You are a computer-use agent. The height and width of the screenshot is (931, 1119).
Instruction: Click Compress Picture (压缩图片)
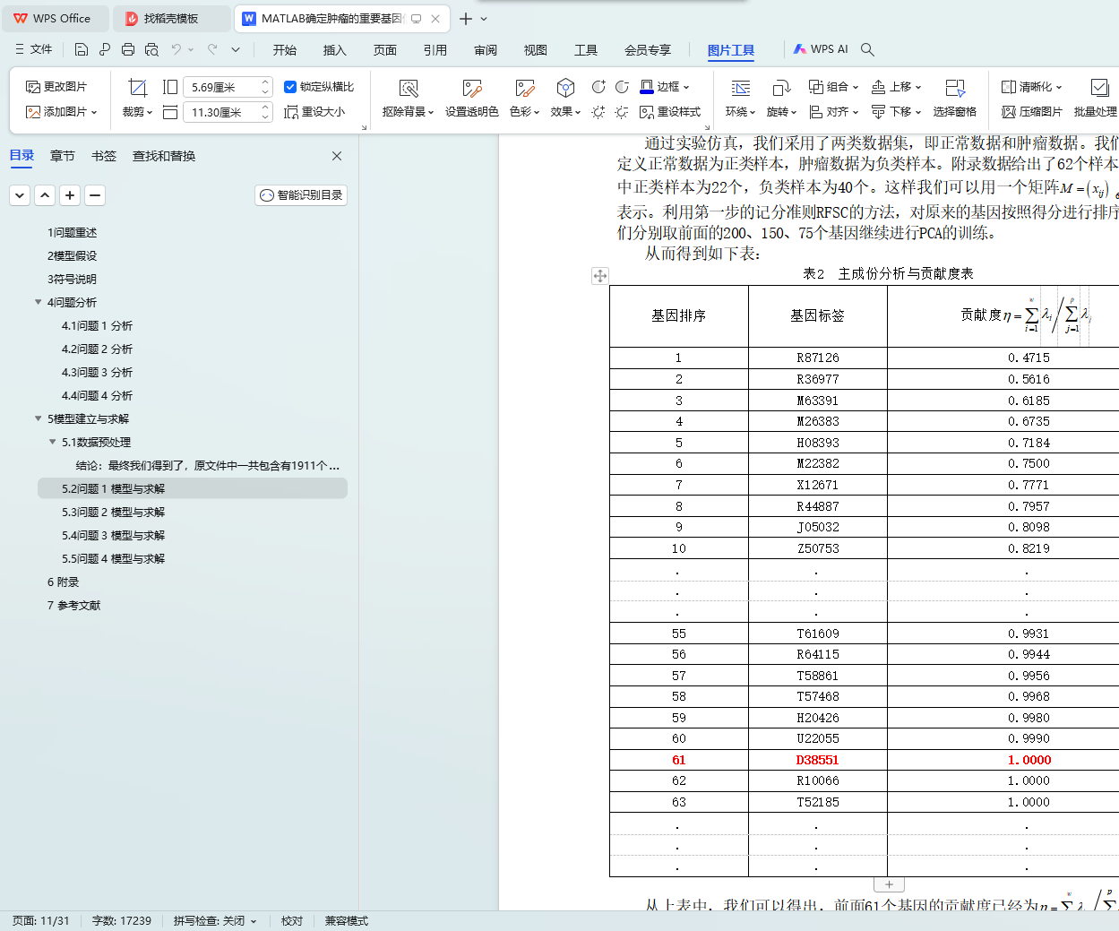click(x=1031, y=112)
